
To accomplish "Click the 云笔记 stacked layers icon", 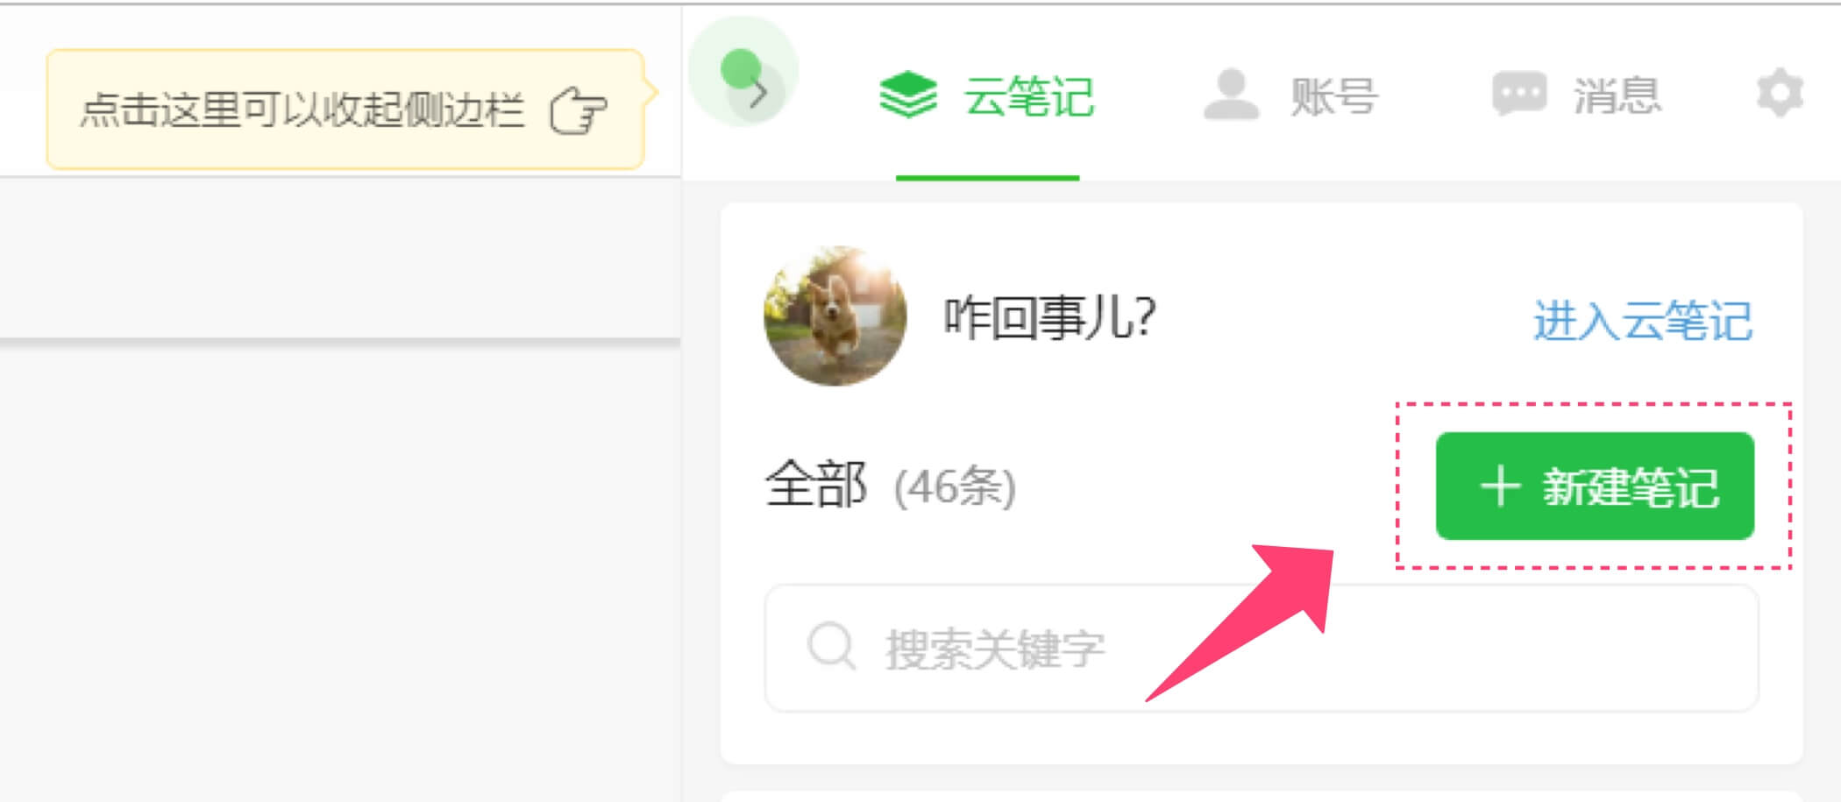I will click(x=908, y=94).
